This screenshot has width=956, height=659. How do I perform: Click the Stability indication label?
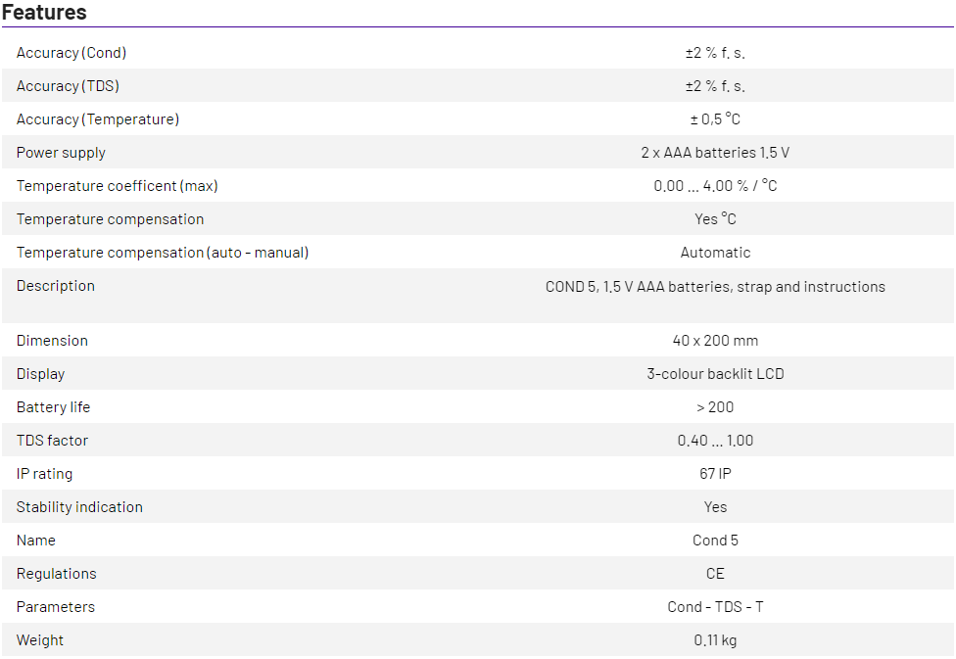pos(79,507)
